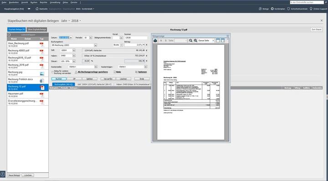The width and height of the screenshot is (328, 181).
Task: Open Kontenplan gear in top toolbar
Action: (x=278, y=9)
